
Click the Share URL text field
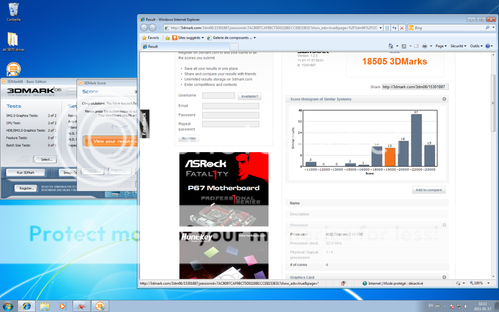(x=415, y=87)
